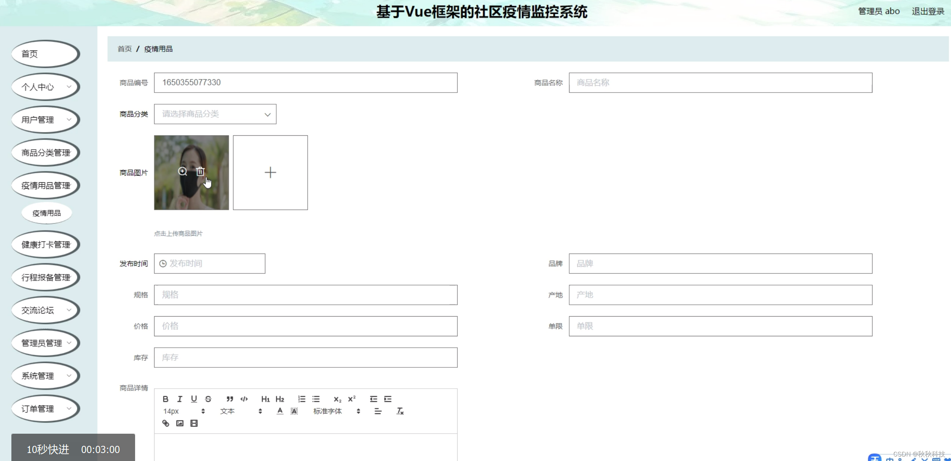Delete the uploaded mask product image
This screenshot has width=951, height=461.
pyautogui.click(x=200, y=172)
